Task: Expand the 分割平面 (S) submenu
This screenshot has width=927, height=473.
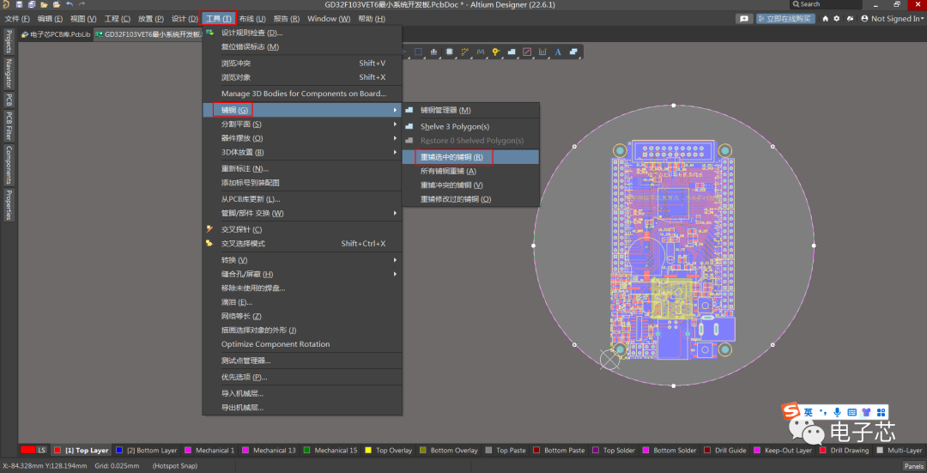Action: [302, 124]
